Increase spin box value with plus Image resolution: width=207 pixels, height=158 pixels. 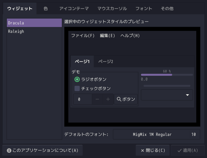tap(108, 99)
